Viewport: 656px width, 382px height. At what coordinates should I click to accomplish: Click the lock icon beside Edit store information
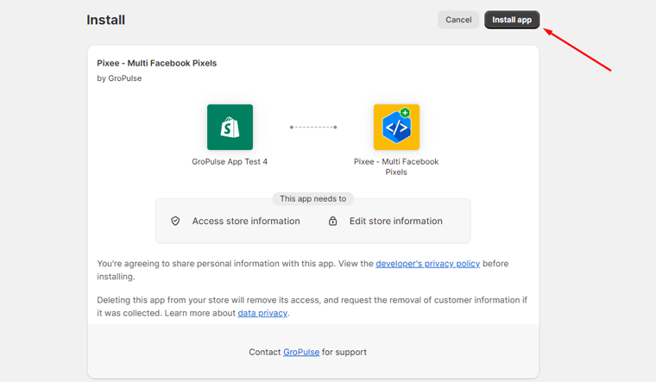(x=332, y=221)
